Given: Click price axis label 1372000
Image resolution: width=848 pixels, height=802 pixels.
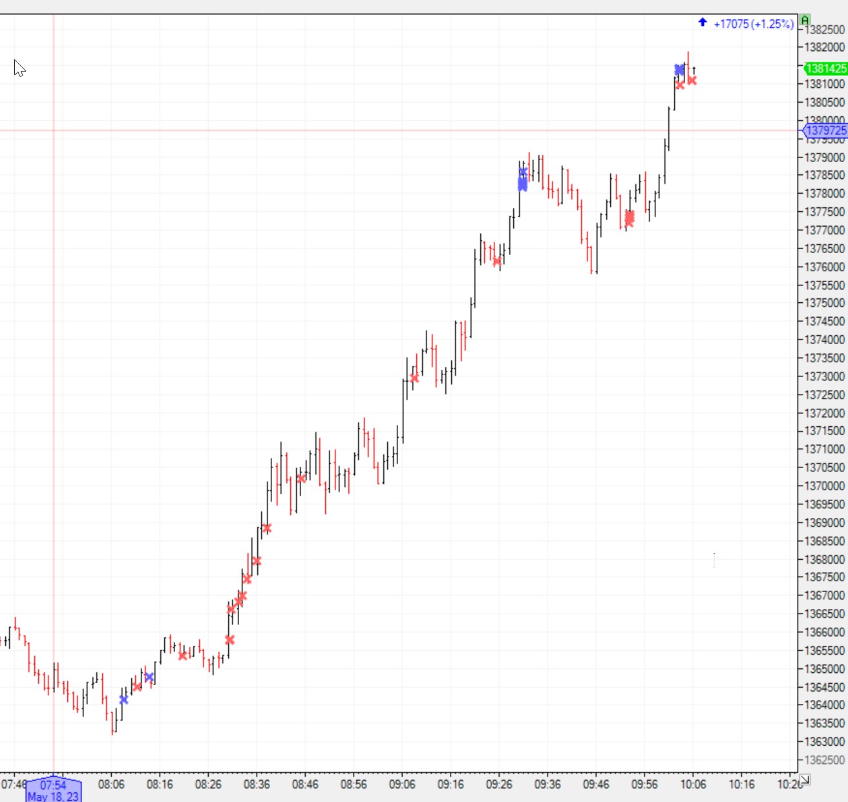Looking at the screenshot, I should pyautogui.click(x=825, y=413).
